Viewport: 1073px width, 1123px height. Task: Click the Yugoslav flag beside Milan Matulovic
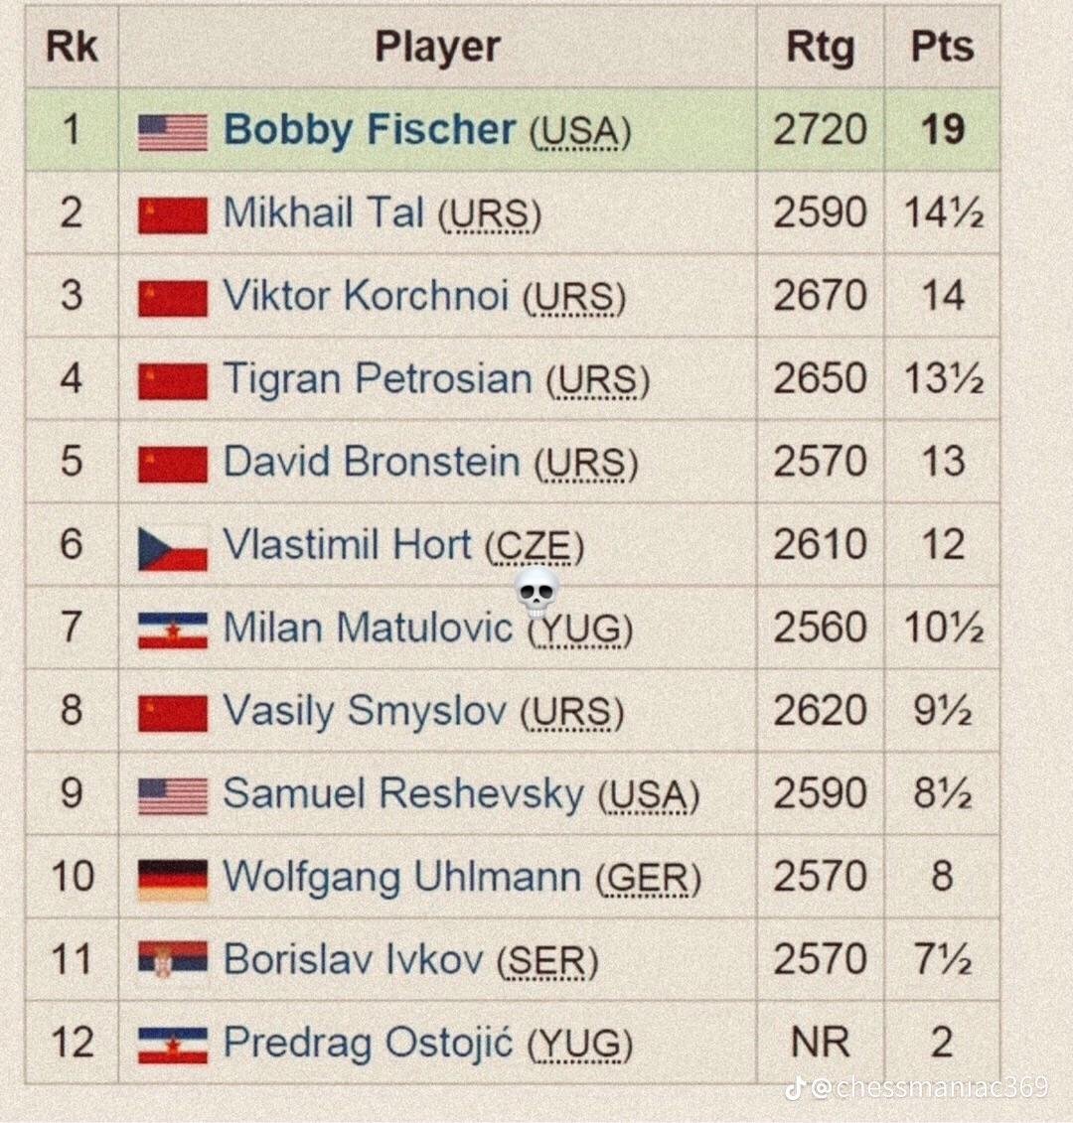(173, 631)
